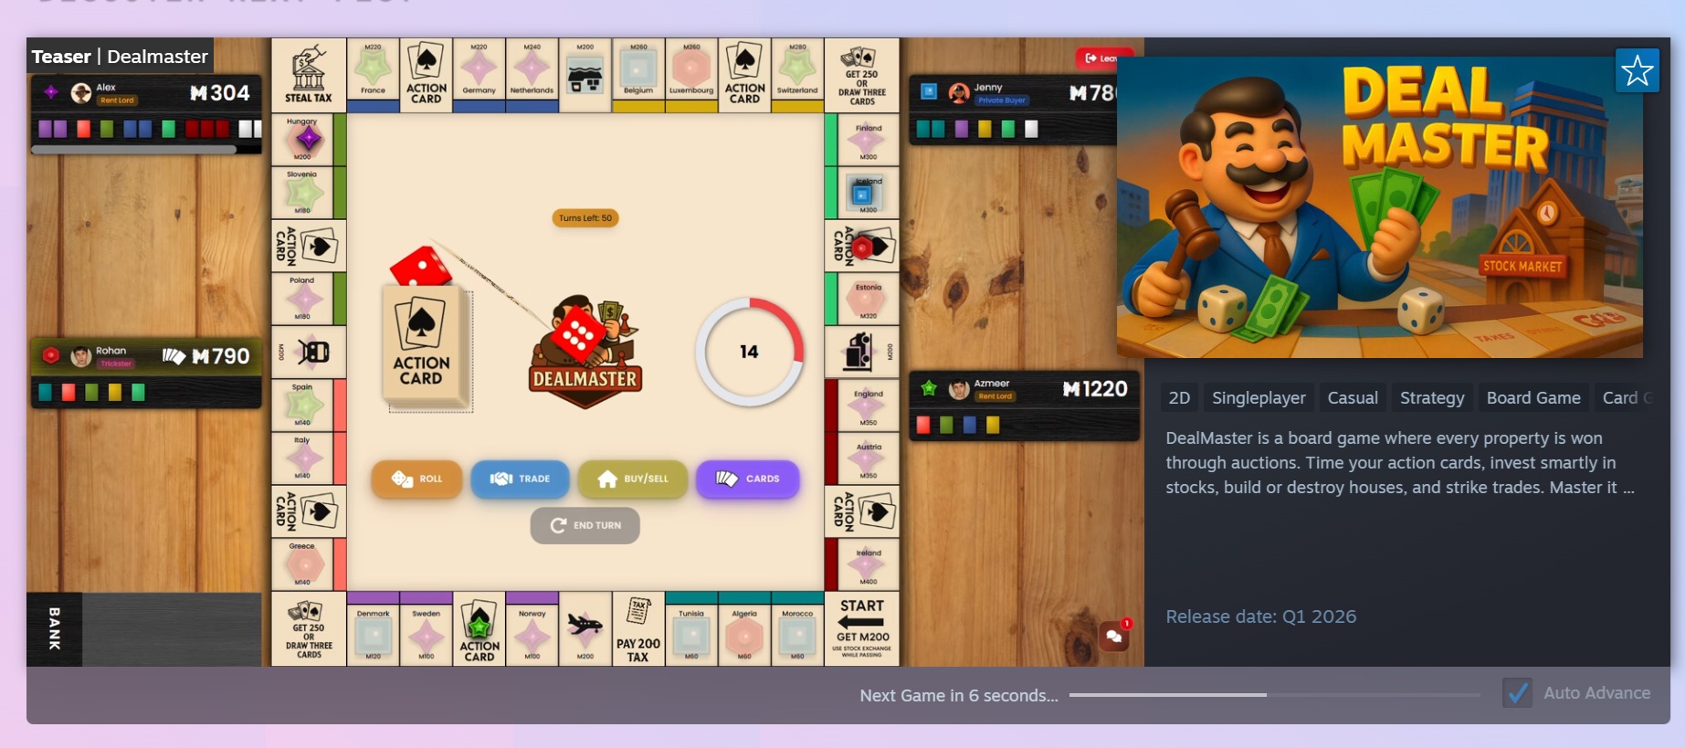Select Alex's player avatar
This screenshot has width=1685, height=748.
coord(81,93)
